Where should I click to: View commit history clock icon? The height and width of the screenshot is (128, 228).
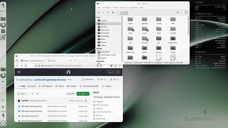(86, 101)
